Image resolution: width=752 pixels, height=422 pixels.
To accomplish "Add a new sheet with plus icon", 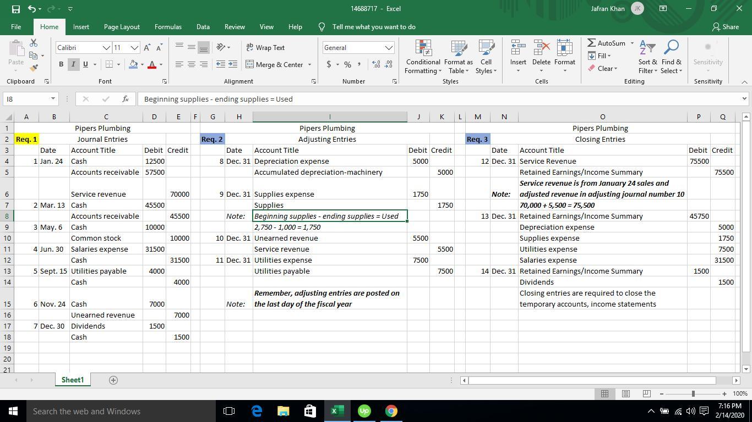I will pyautogui.click(x=113, y=380).
